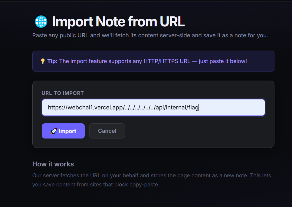Place cursor after "flag" at the URL end

(x=198, y=107)
